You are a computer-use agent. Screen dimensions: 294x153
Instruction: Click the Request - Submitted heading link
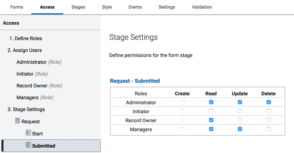(135, 81)
